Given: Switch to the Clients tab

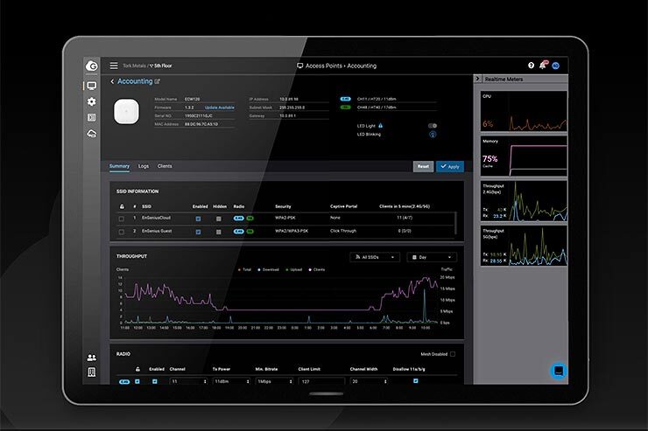Looking at the screenshot, I should [165, 165].
